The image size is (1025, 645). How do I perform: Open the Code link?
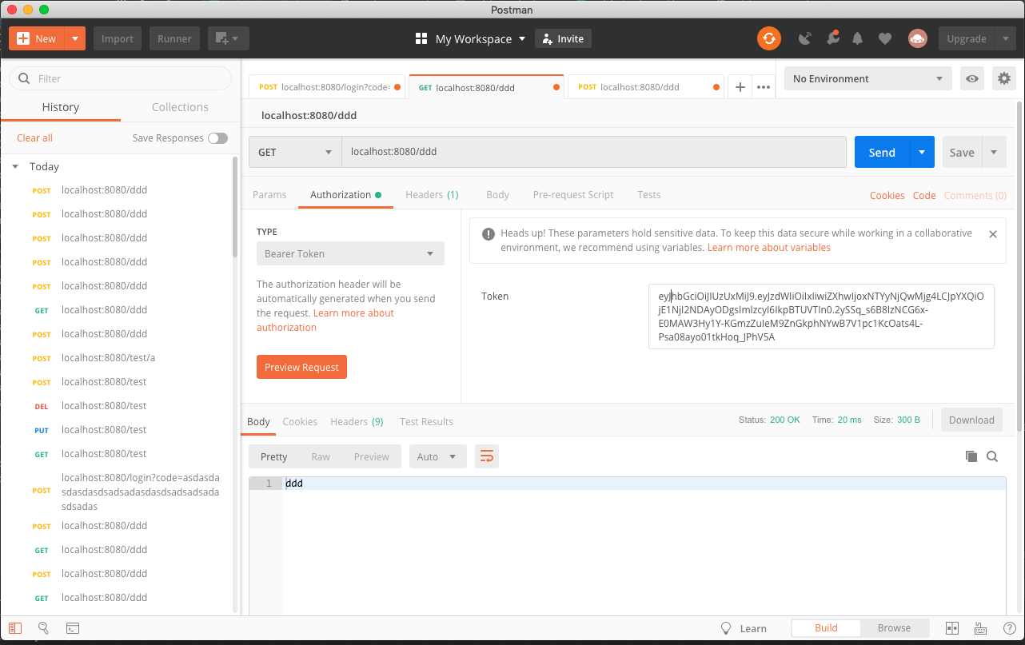coord(924,195)
